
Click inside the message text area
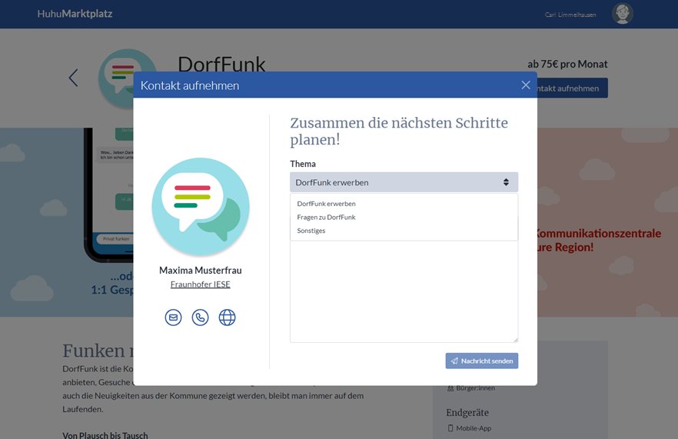pos(404,291)
